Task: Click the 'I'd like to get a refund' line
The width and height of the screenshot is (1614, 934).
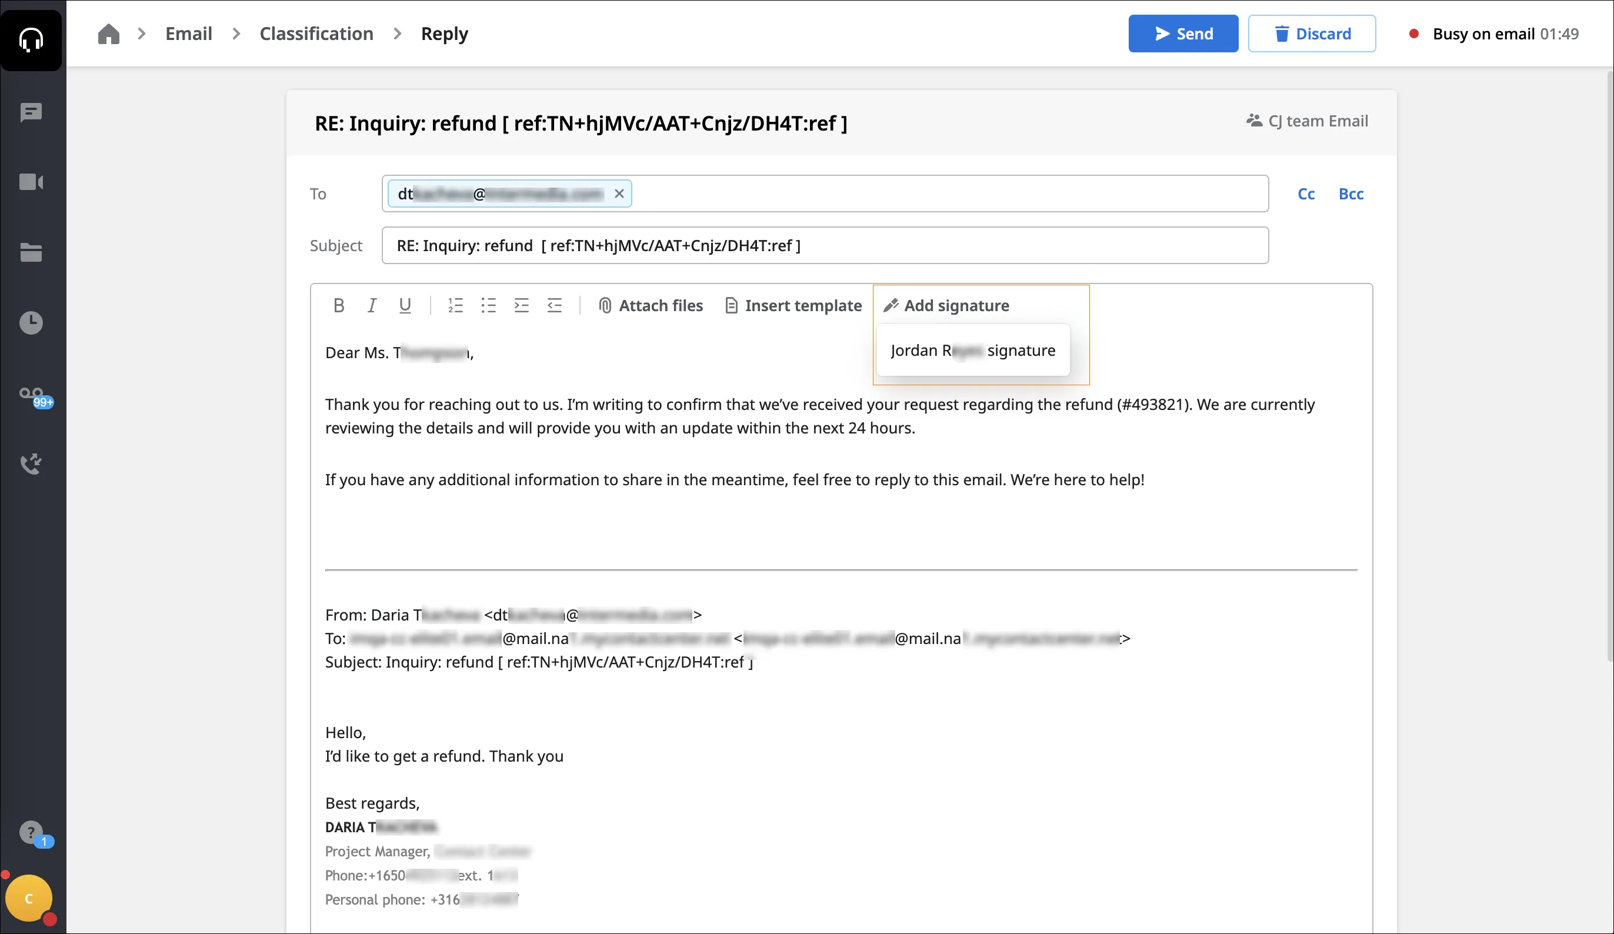Action: [x=445, y=756]
